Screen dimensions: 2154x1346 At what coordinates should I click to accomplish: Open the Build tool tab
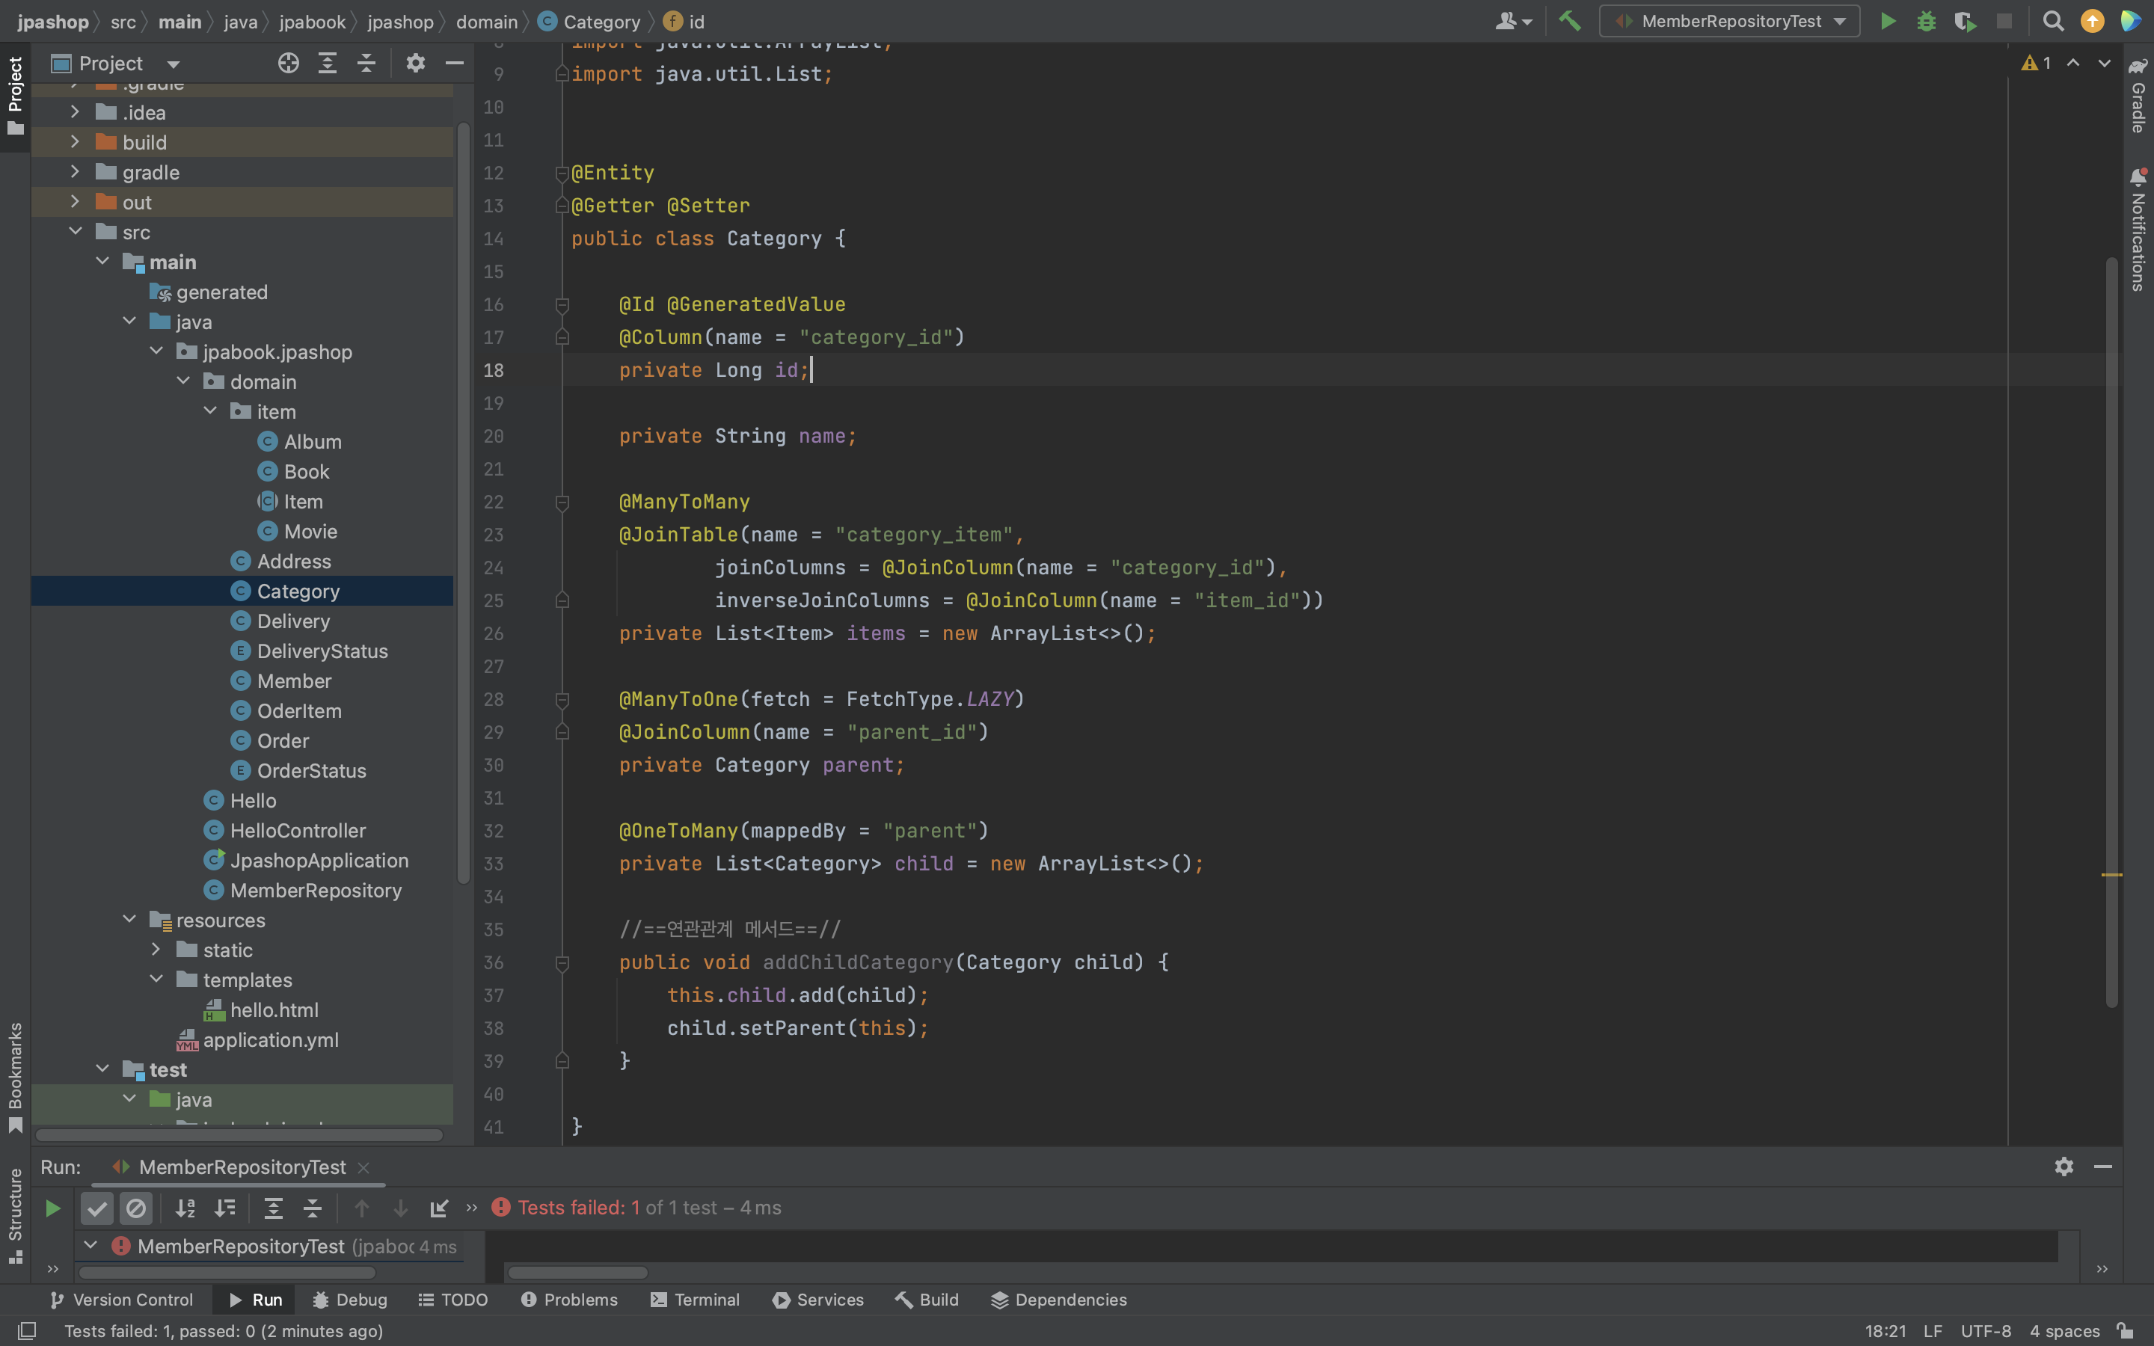pos(927,1300)
